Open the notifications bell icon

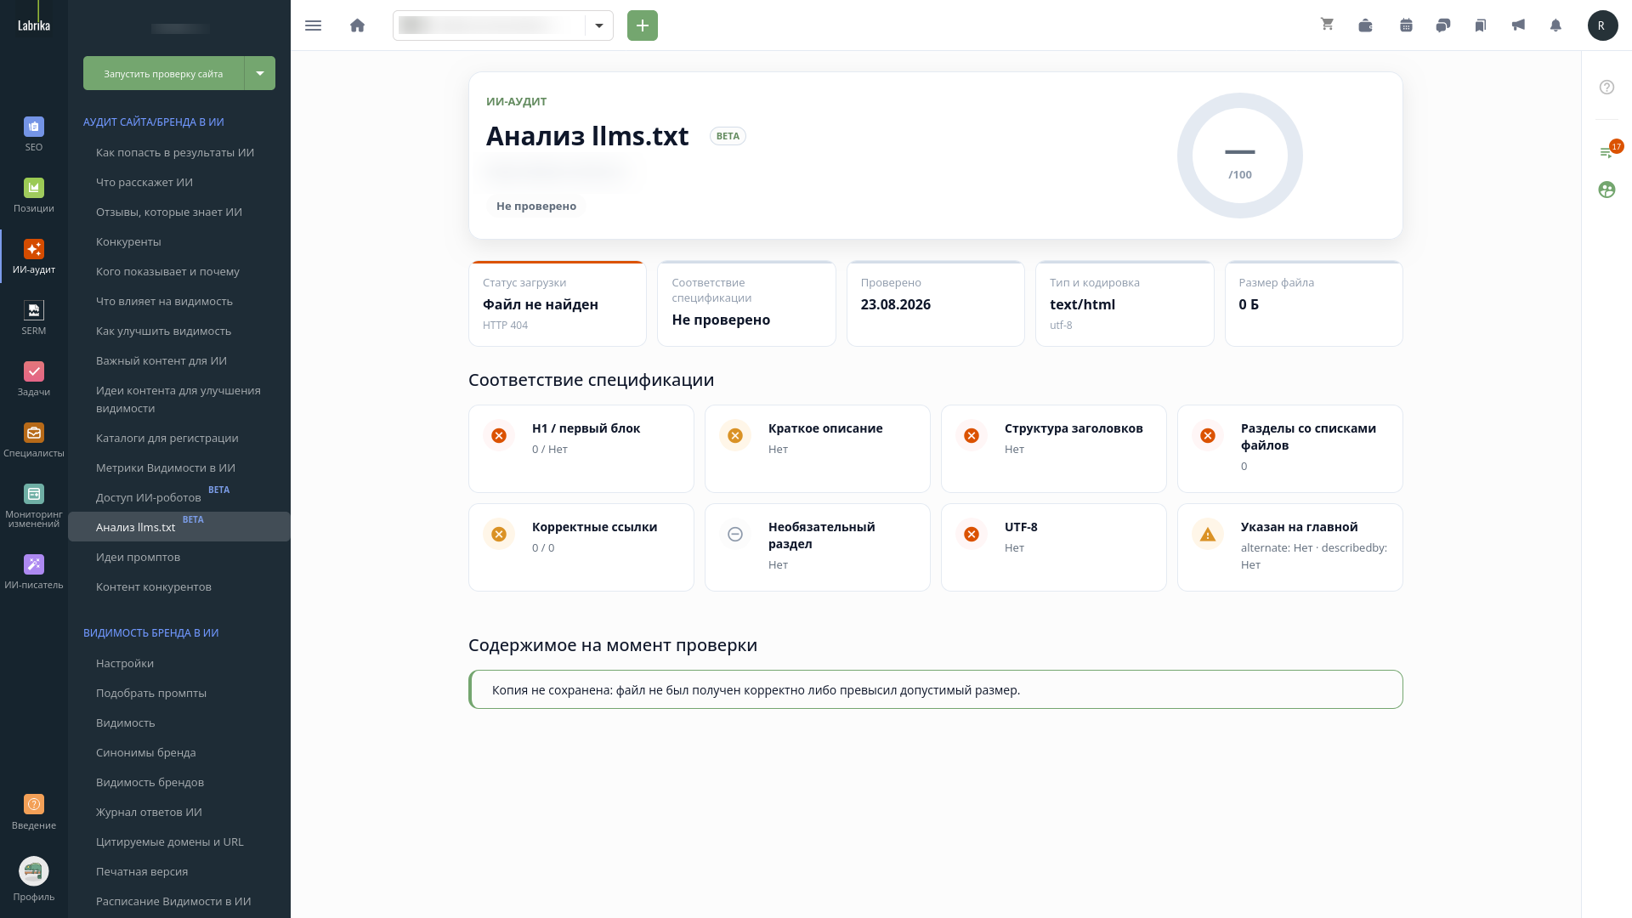pos(1555,25)
